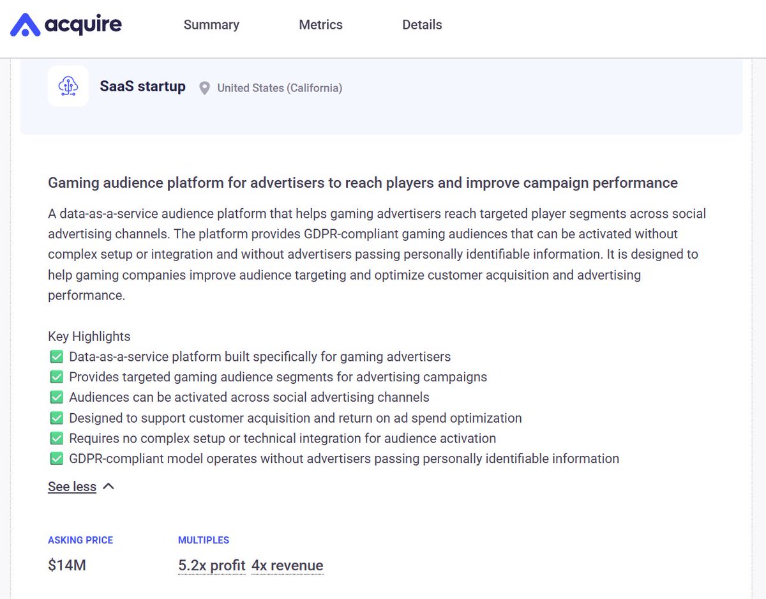Click United States (California) location text
Viewport: 766px width, 599px height.
pyautogui.click(x=280, y=88)
